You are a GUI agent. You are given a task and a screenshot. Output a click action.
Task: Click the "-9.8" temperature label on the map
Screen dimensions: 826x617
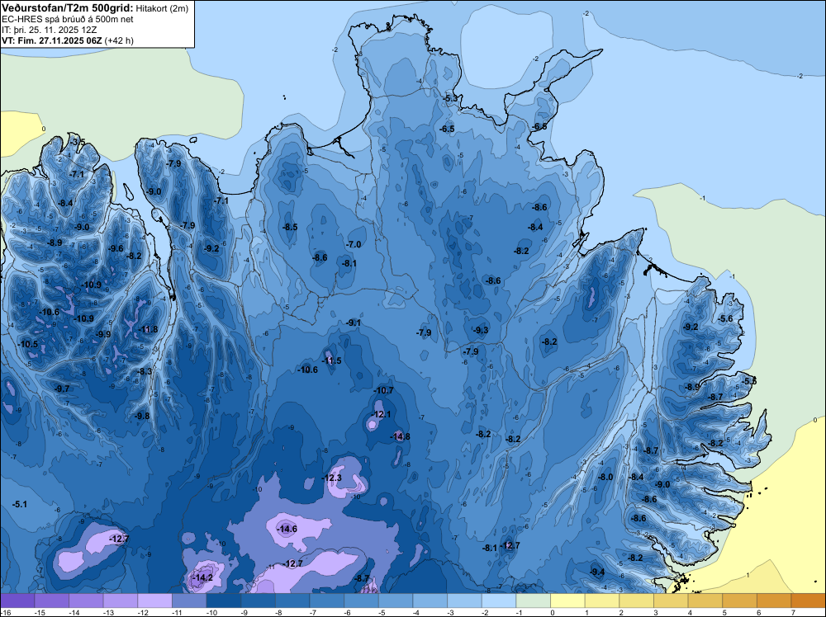[x=142, y=416]
